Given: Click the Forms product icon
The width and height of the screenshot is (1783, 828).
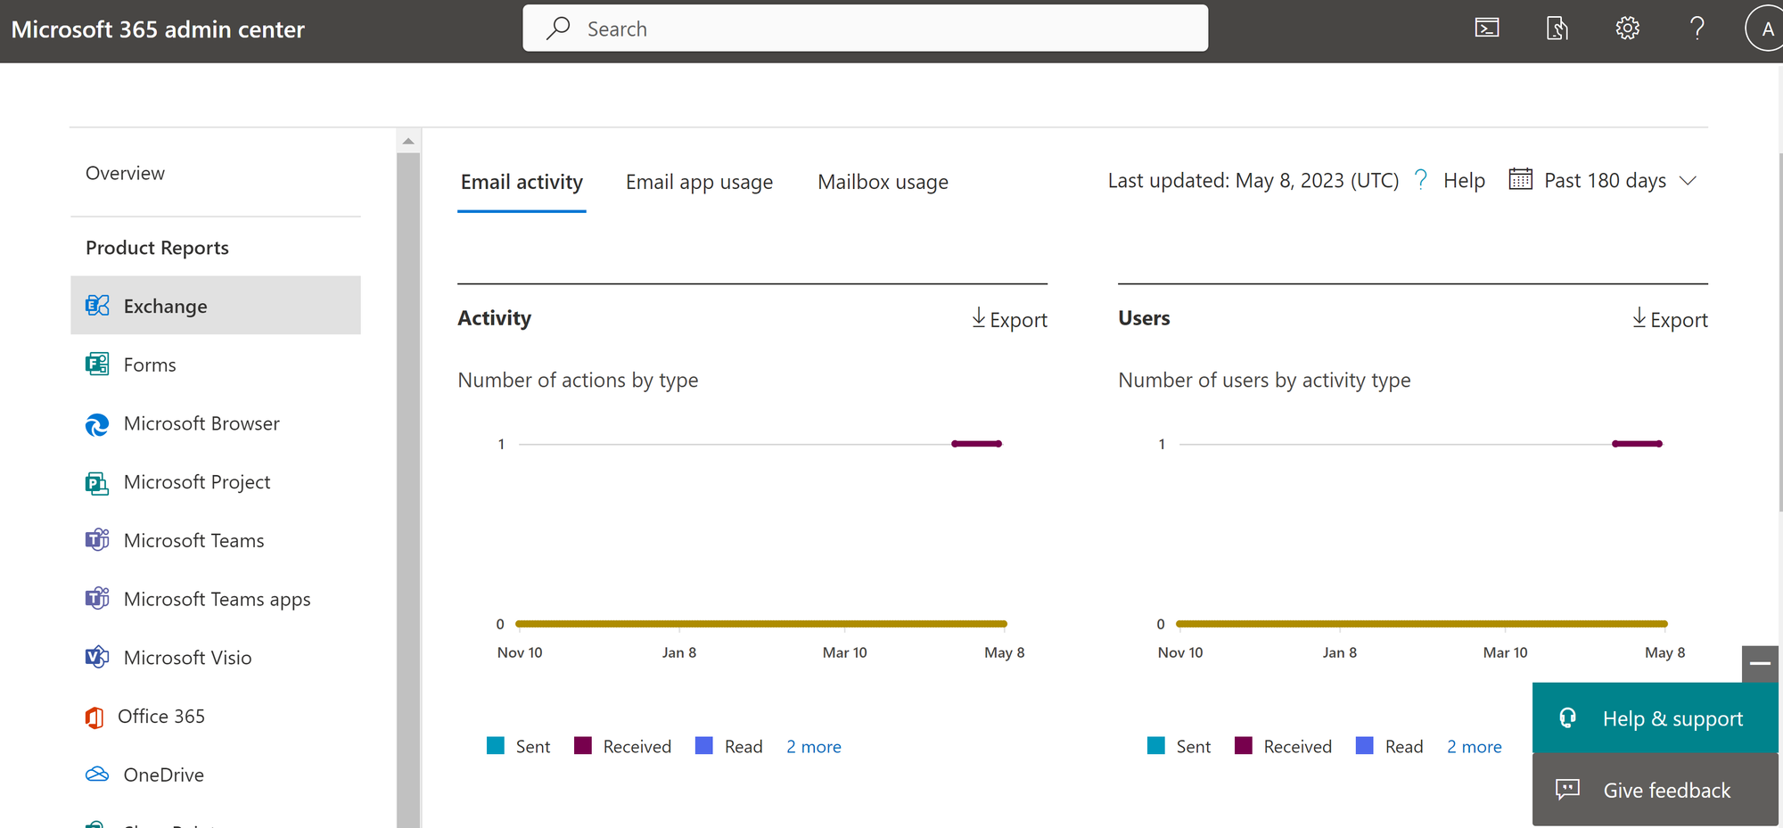Looking at the screenshot, I should pos(97,365).
